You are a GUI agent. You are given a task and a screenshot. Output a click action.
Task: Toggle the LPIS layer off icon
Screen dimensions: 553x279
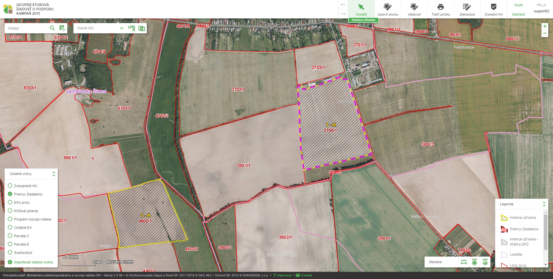132,28
